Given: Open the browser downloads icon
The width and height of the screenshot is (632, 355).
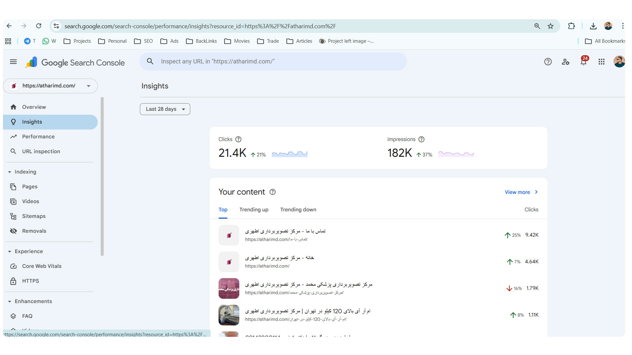Looking at the screenshot, I should [x=593, y=26].
